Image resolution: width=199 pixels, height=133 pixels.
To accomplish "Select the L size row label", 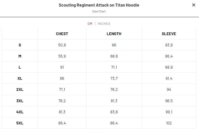I will (x=20, y=67).
